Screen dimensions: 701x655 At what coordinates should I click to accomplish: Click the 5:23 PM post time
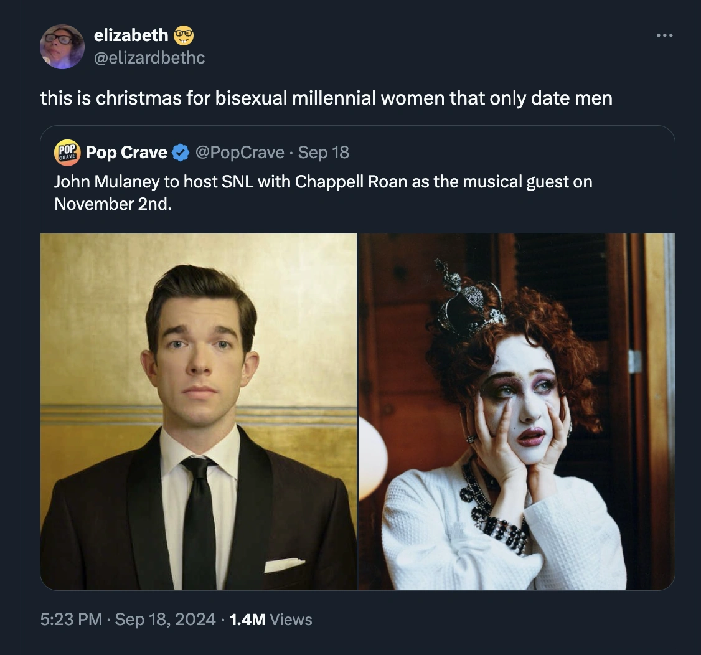pos(71,619)
